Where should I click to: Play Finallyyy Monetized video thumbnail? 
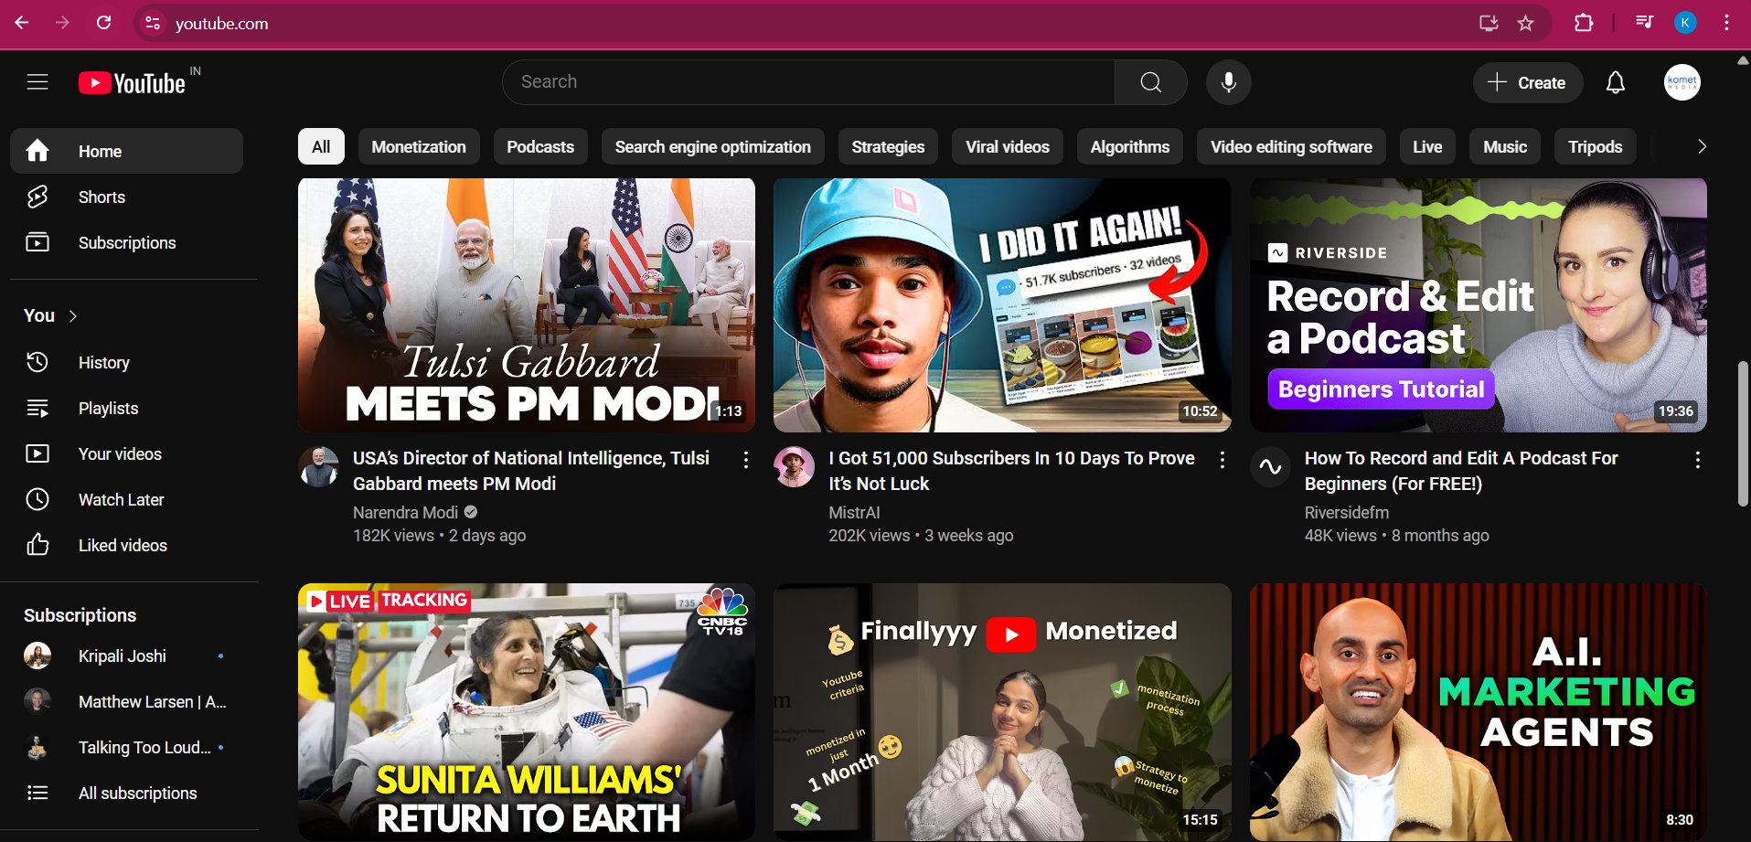coord(1002,711)
